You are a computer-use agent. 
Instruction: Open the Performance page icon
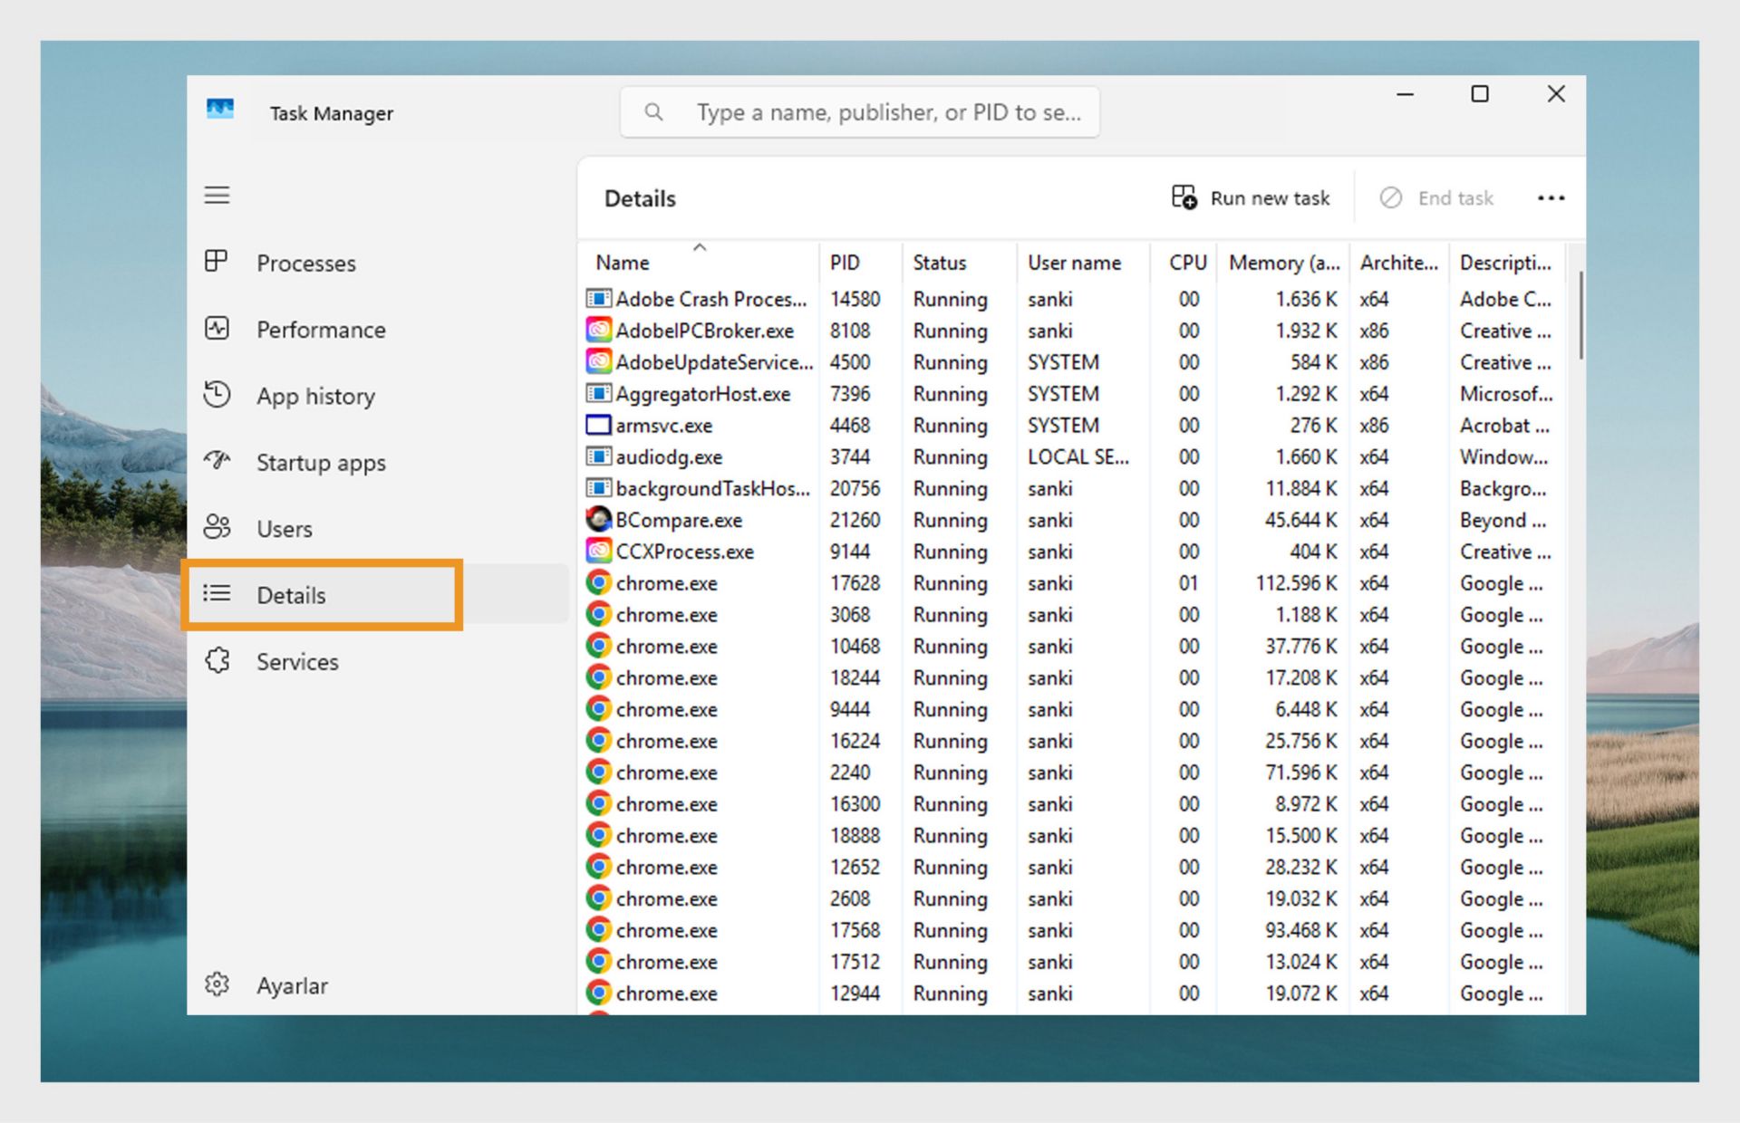click(217, 329)
